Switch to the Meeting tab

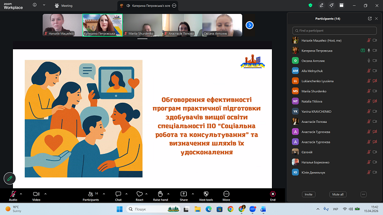(63, 6)
